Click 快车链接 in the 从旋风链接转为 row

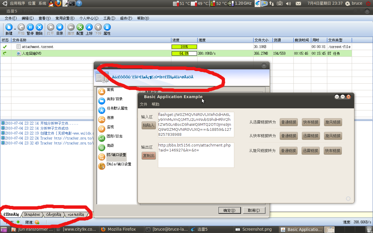point(333,151)
